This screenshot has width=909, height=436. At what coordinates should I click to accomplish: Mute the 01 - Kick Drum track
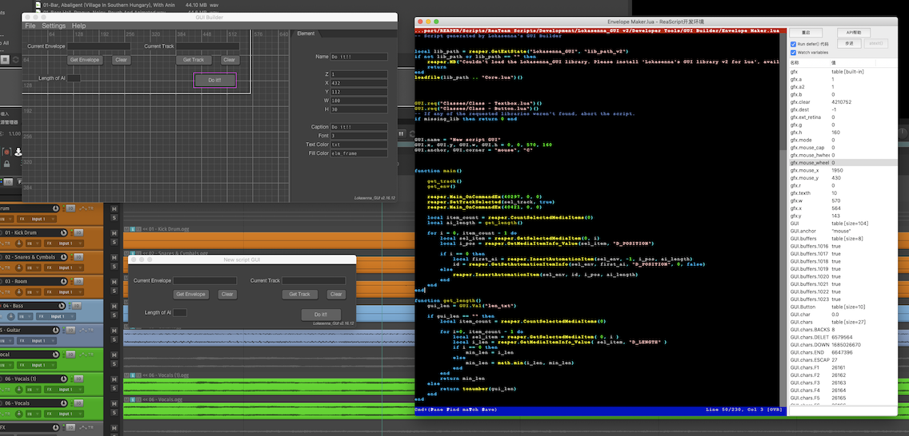coord(114,232)
